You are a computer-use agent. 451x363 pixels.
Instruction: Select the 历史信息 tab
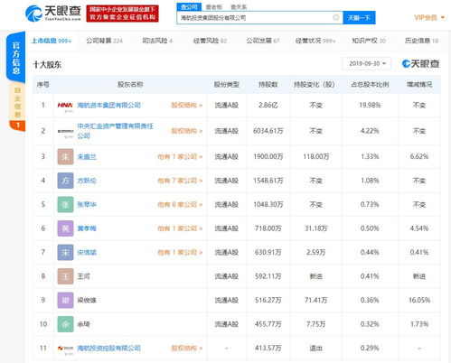[x=421, y=41]
